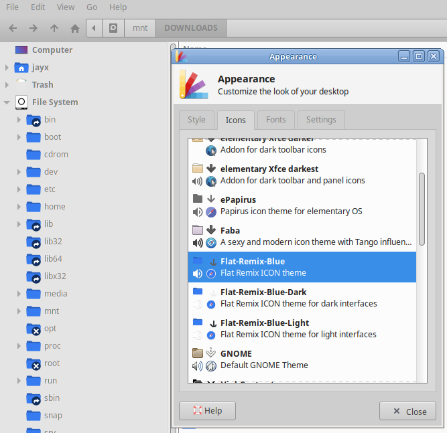Click the path bar scroll-left arrow
The height and width of the screenshot is (433, 447).
pyautogui.click(x=94, y=28)
